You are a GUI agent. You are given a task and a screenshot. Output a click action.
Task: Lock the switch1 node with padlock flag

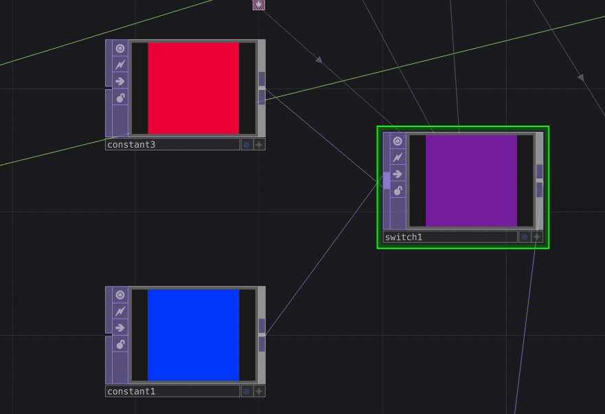pos(398,190)
